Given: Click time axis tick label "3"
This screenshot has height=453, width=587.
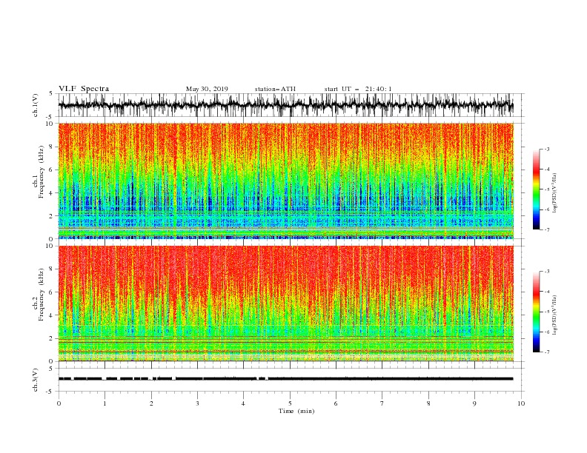Looking at the screenshot, I should [x=197, y=403].
